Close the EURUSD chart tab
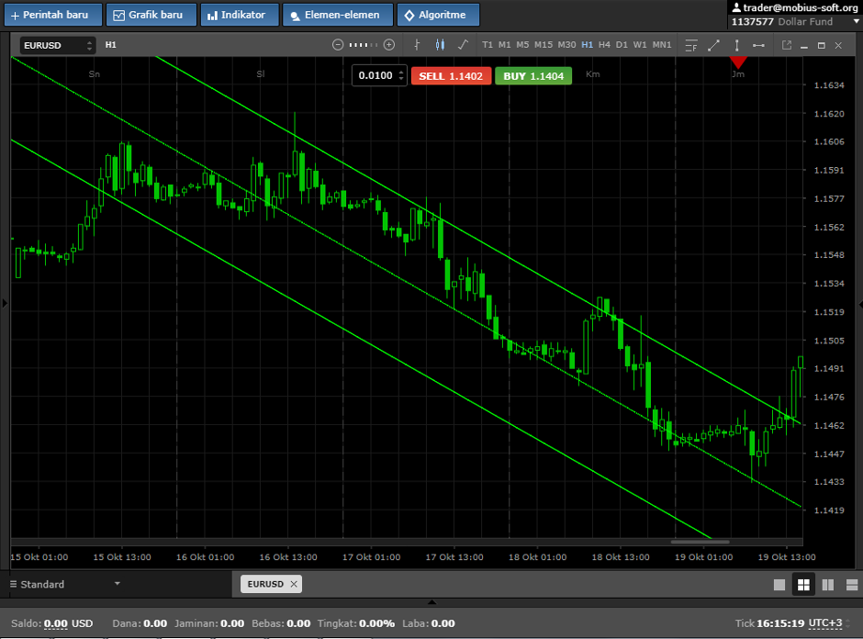863x639 pixels. click(x=294, y=584)
